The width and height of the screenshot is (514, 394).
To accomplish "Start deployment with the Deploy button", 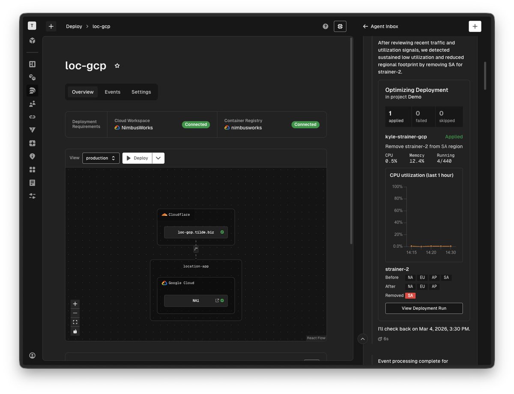I will click(x=137, y=158).
